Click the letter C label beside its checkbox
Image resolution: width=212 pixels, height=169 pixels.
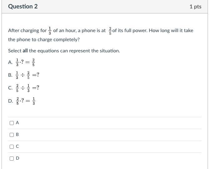pos(17,147)
